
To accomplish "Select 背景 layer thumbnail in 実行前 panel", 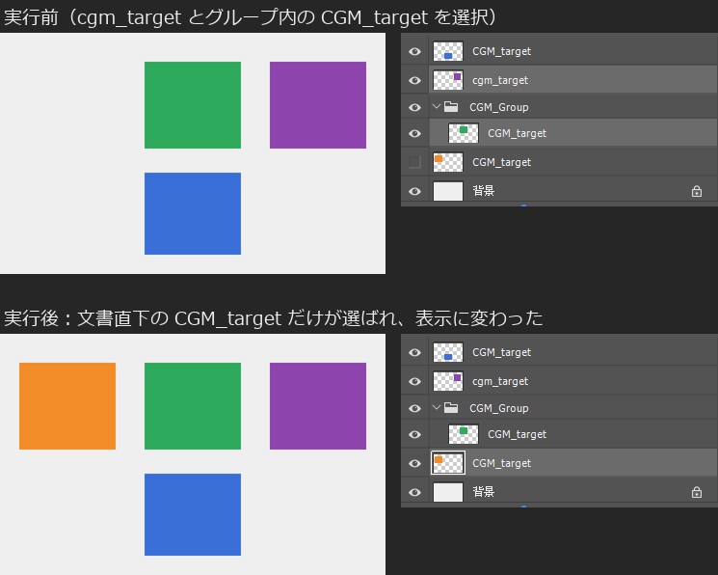I will [448, 191].
